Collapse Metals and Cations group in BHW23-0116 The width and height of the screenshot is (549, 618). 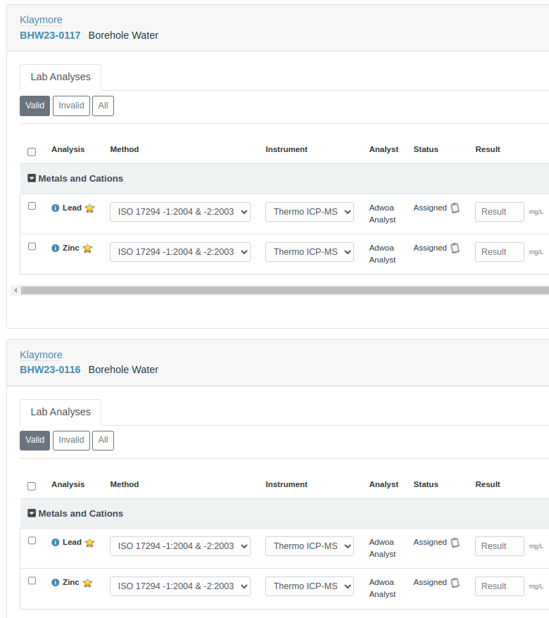click(x=32, y=514)
